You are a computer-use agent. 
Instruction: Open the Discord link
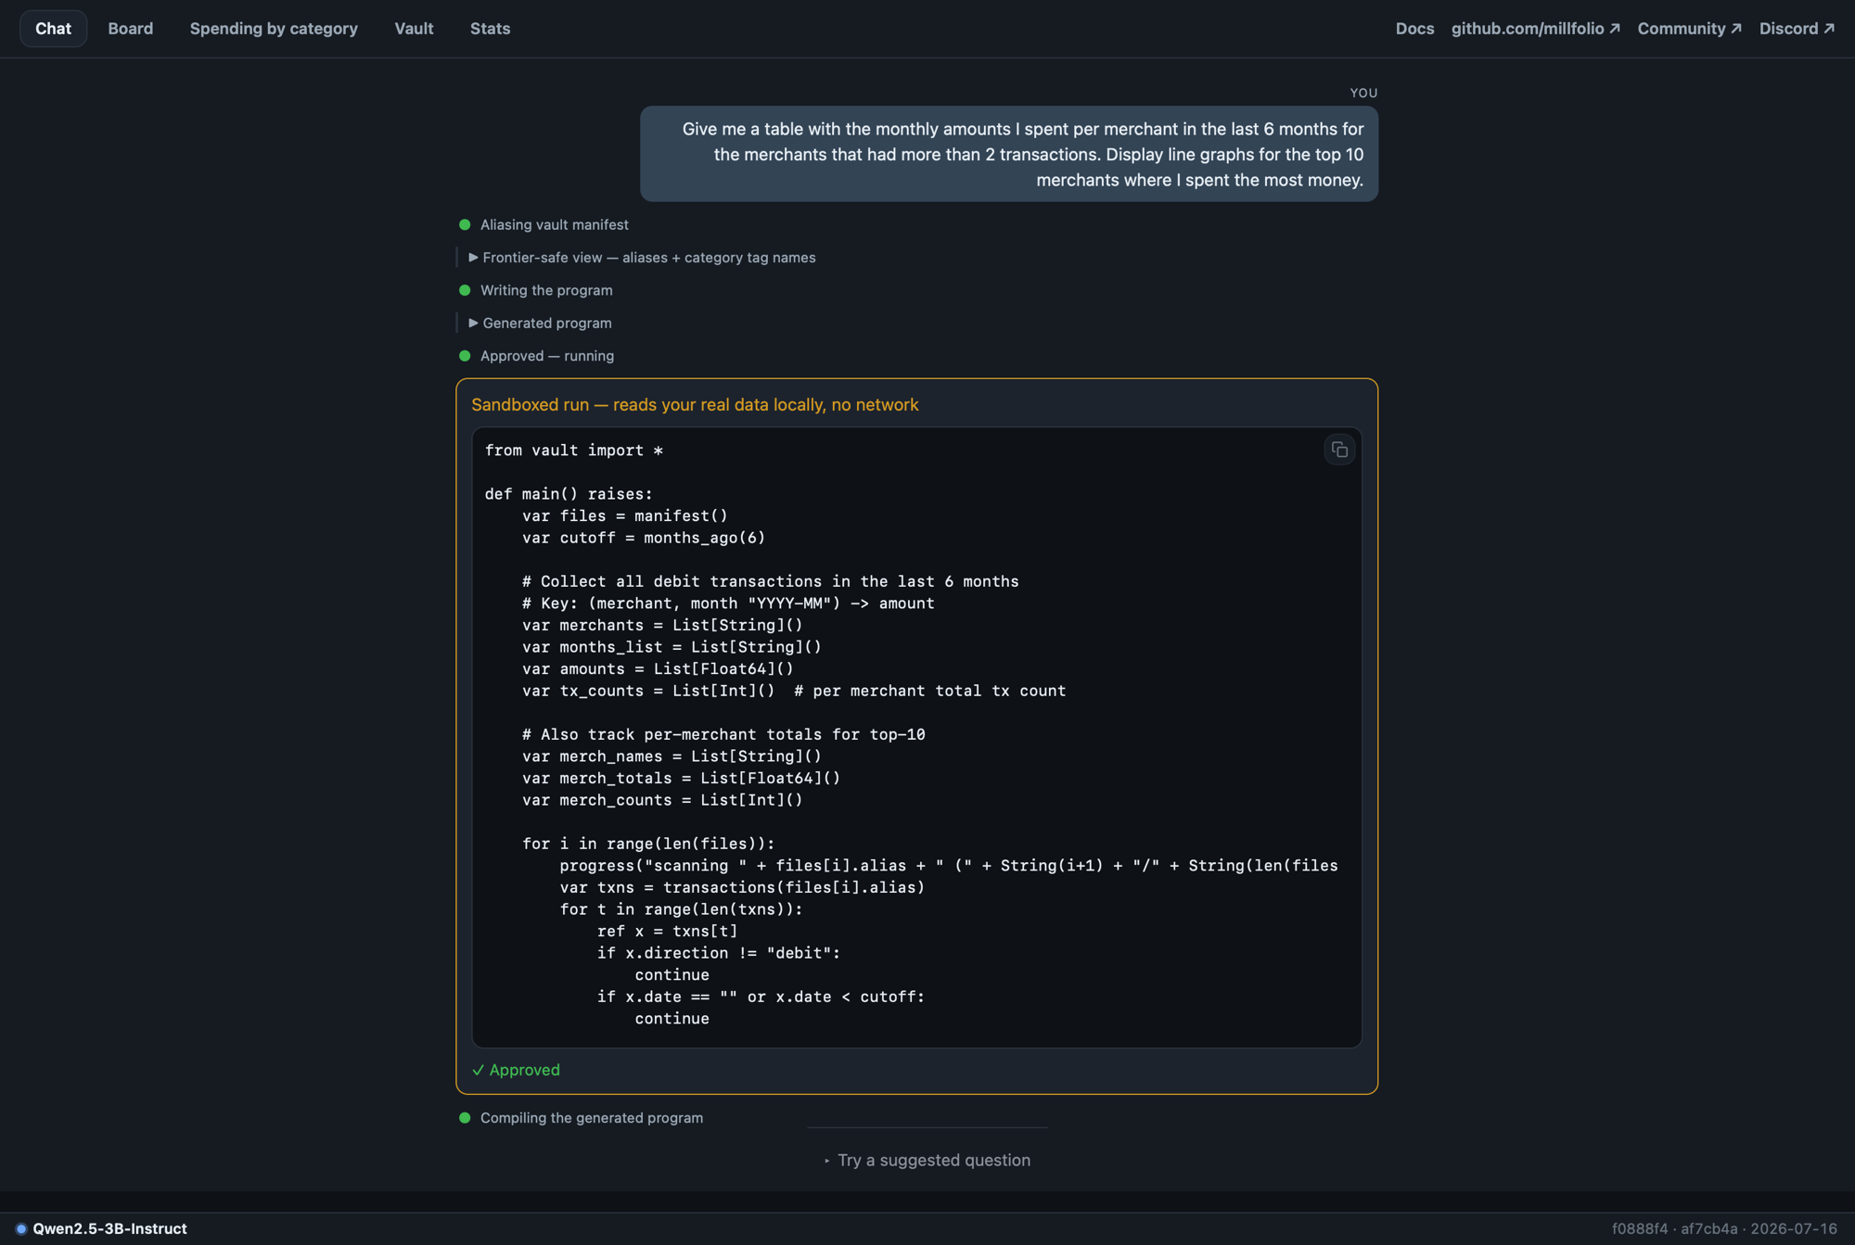(x=1797, y=29)
